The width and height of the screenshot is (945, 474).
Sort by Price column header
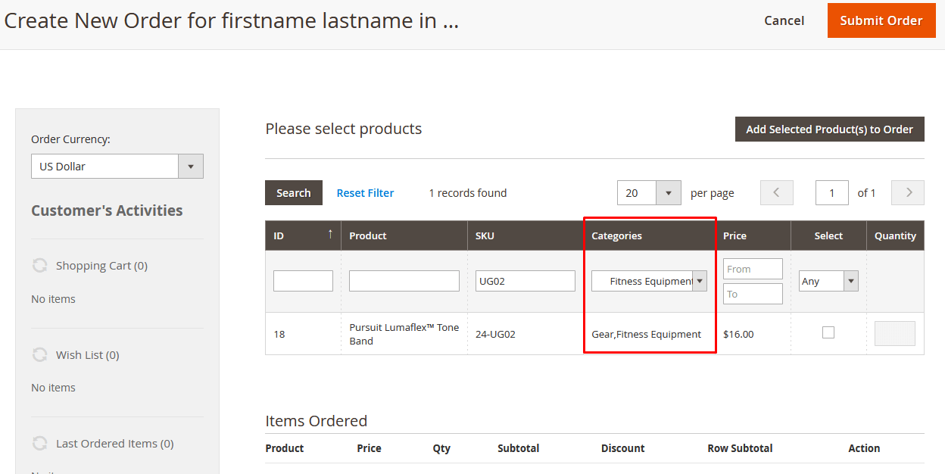[734, 235]
